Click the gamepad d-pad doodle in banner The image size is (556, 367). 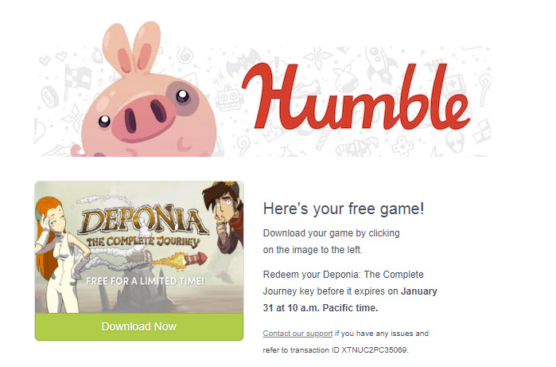click(x=402, y=146)
